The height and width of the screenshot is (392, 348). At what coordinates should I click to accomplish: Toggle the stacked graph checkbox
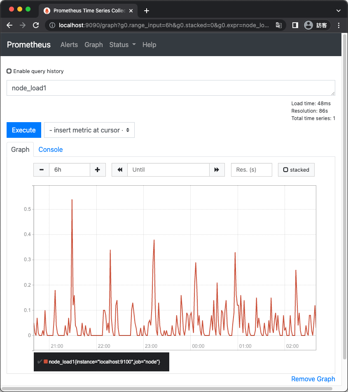click(x=286, y=170)
